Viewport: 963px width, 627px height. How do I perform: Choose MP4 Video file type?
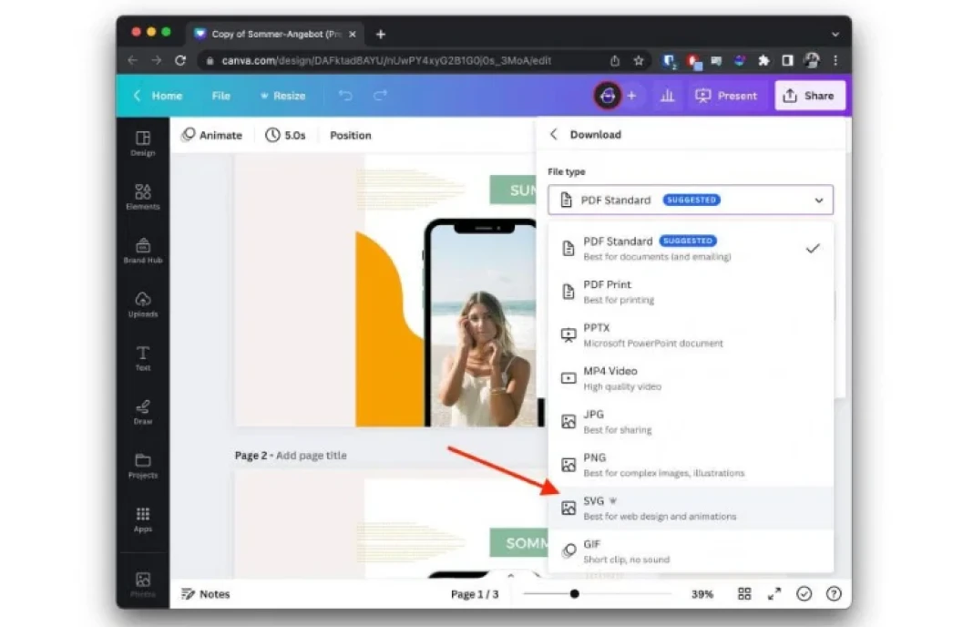click(x=691, y=378)
